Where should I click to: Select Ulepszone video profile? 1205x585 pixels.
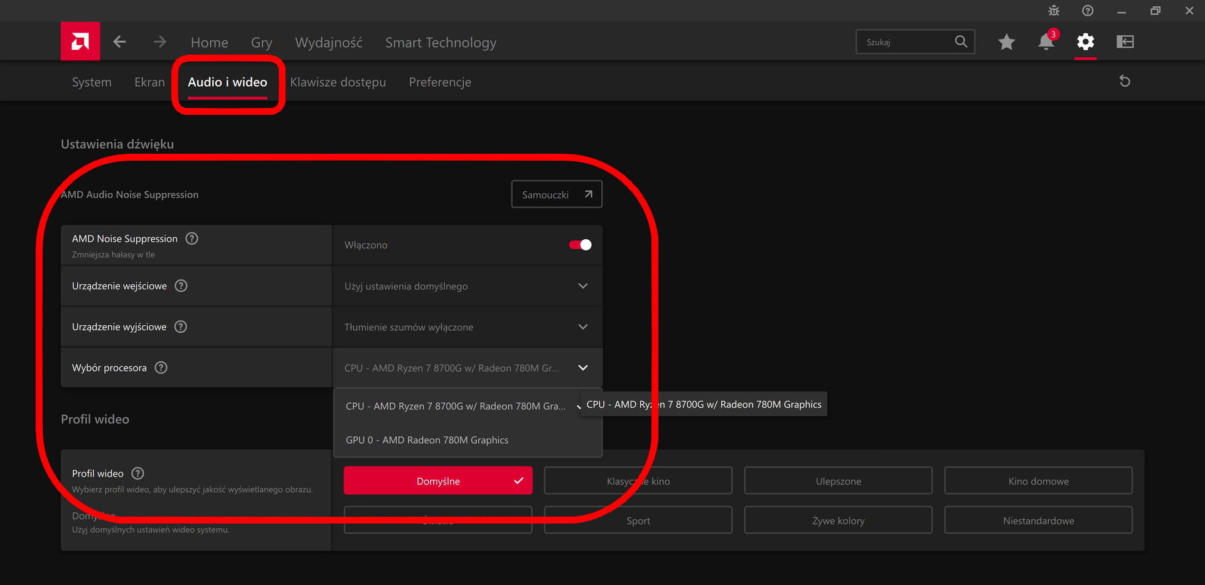coord(838,481)
